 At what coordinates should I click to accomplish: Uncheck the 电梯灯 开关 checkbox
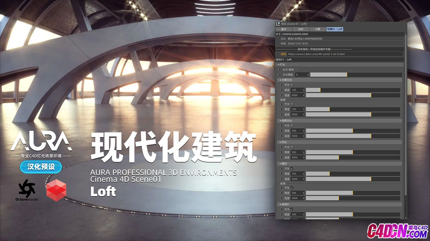pos(292,209)
